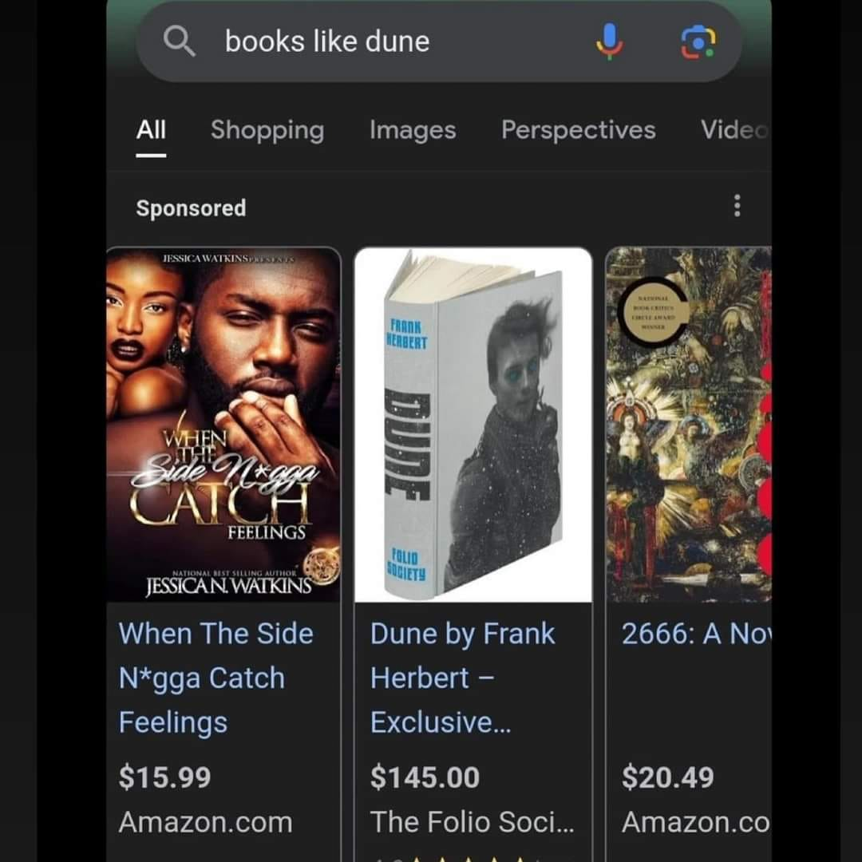Tap the $145.00 price on the Dune listing

click(425, 777)
